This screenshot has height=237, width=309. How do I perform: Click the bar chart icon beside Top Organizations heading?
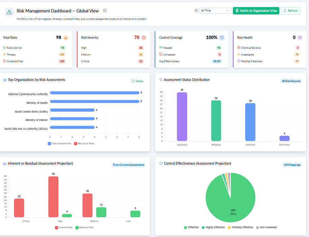point(5,80)
